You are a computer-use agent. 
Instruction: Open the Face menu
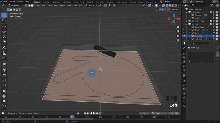tap(75, 5)
